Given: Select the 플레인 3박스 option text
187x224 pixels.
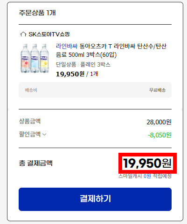Looking at the screenshot, I should pos(95,65).
